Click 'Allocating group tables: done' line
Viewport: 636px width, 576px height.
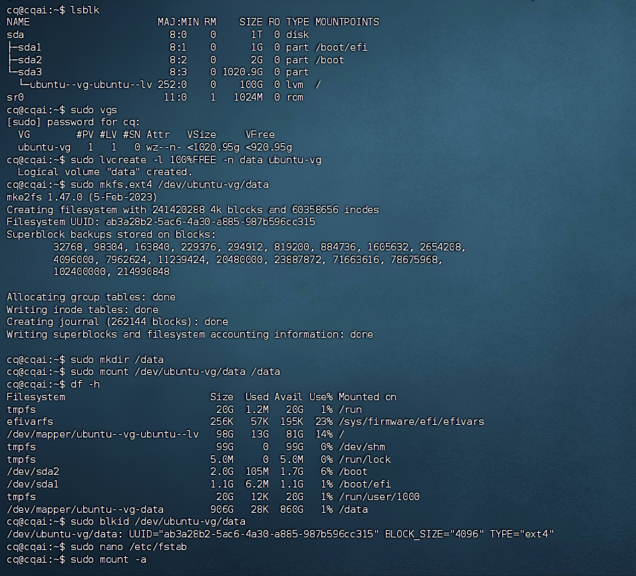coord(91,297)
